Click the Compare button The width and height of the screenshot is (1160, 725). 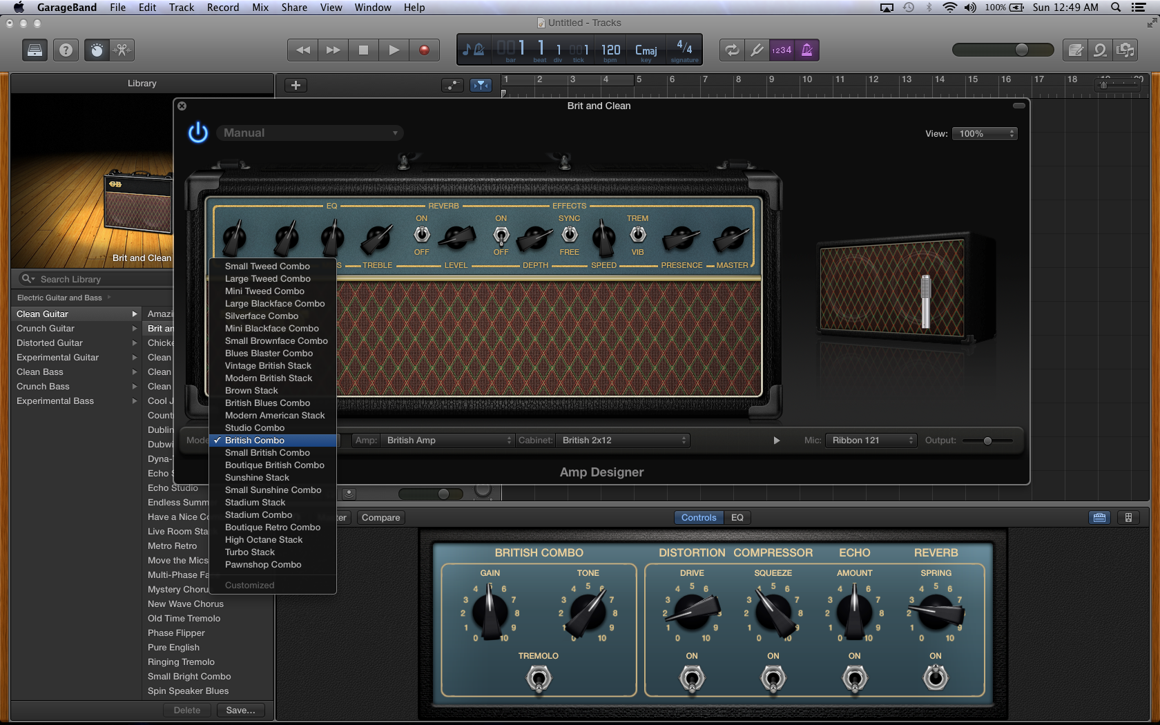pos(380,517)
